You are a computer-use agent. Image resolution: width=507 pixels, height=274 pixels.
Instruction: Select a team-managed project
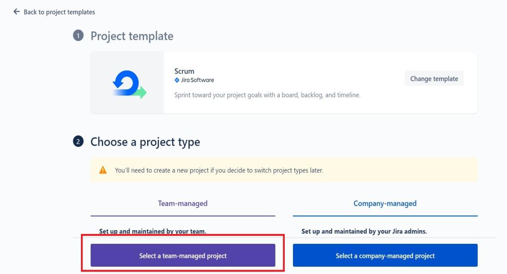click(183, 255)
